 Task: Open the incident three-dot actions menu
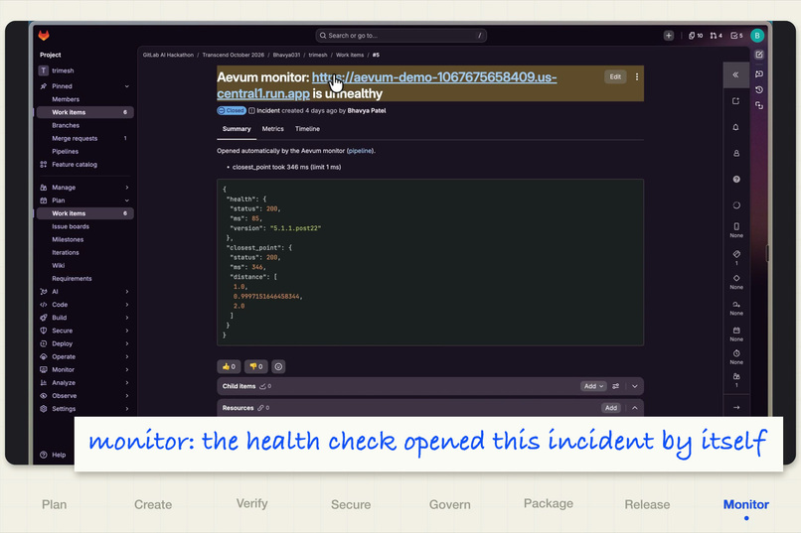(x=636, y=76)
